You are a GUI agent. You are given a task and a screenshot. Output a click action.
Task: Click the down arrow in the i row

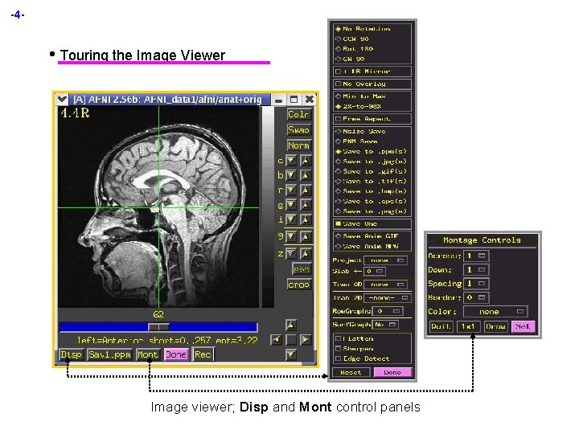click(291, 219)
